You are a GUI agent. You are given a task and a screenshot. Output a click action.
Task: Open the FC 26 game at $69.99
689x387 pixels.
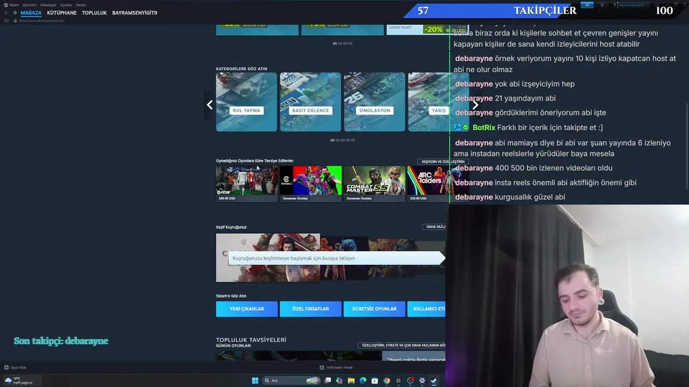point(247,184)
